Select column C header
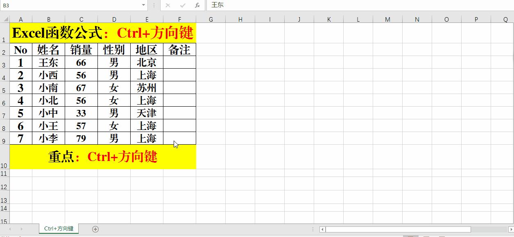Image resolution: width=514 pixels, height=237 pixels. [x=81, y=19]
